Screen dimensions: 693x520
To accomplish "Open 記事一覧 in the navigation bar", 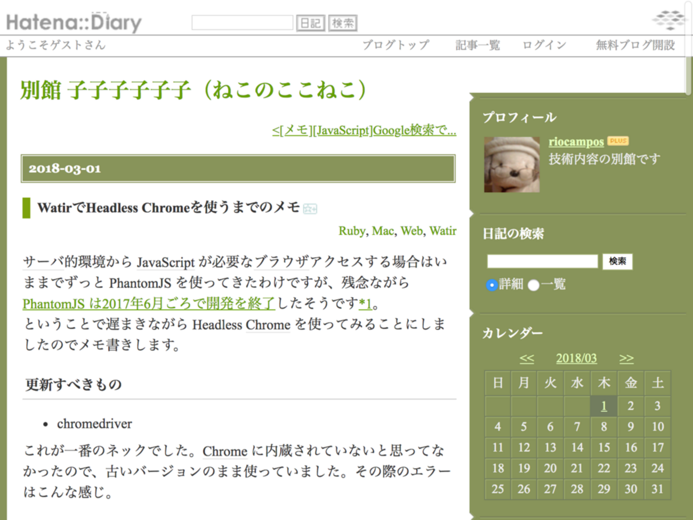I will [x=478, y=45].
